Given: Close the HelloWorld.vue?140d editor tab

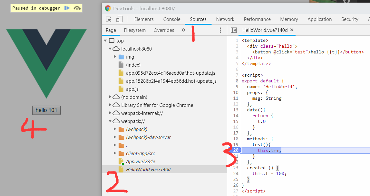Looking at the screenshot, I should (292, 30).
